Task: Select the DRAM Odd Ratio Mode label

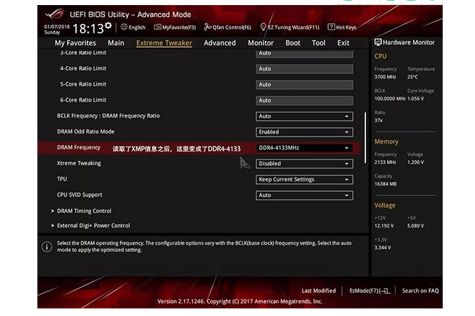Action: 85,131
